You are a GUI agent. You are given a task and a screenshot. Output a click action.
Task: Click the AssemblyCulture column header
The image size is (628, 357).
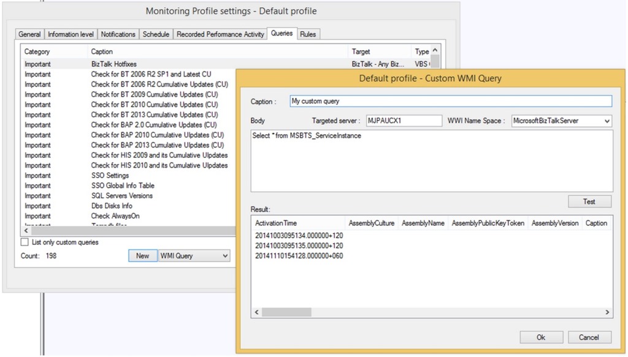click(x=371, y=223)
